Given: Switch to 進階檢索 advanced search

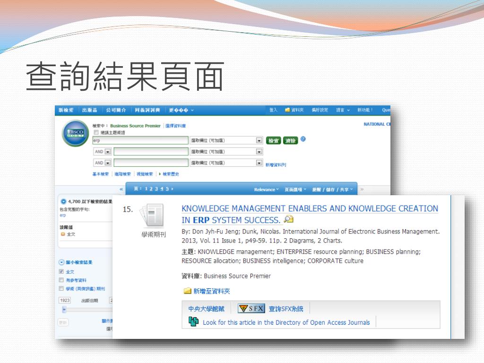Looking at the screenshot, I should click(122, 174).
